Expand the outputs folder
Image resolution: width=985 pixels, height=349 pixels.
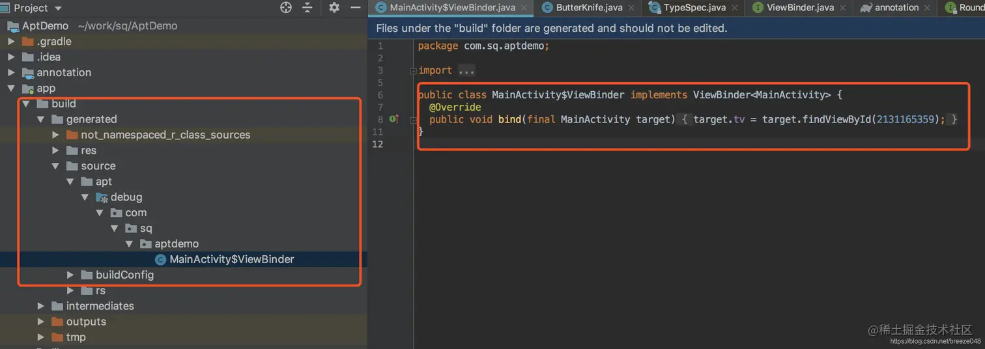(40, 322)
